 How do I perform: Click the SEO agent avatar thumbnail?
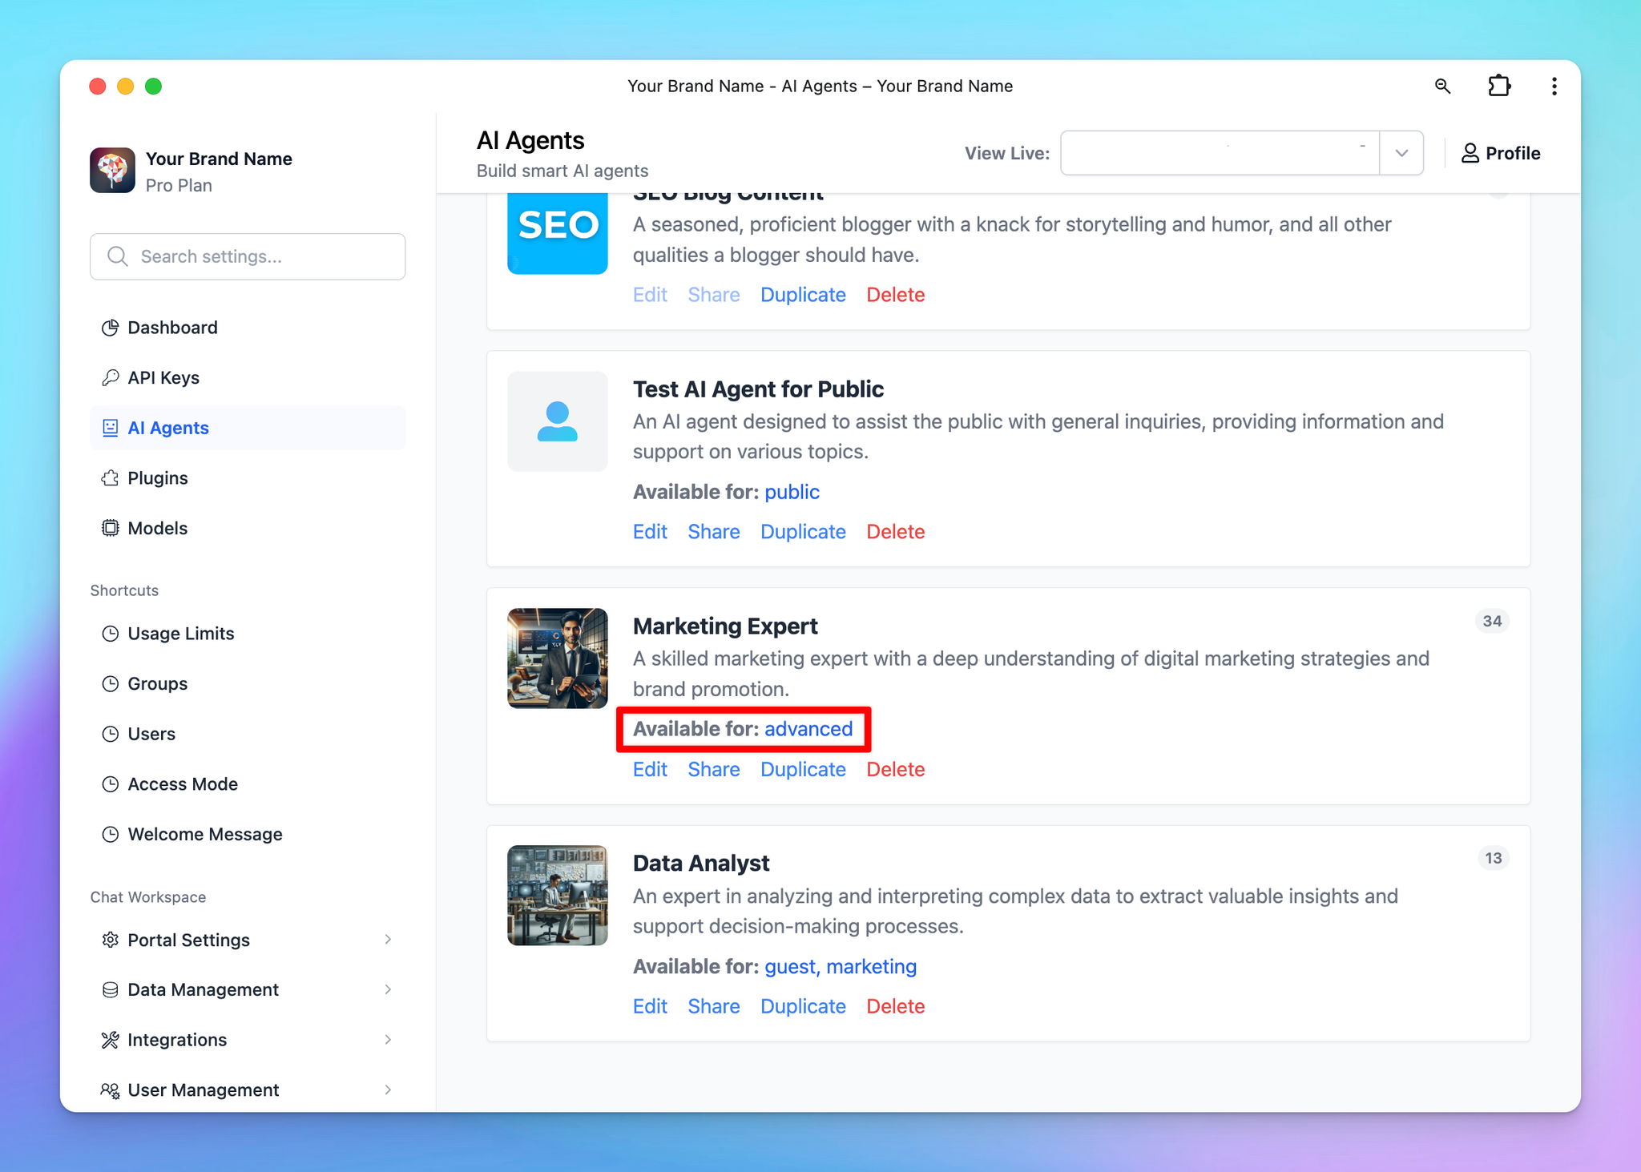pyautogui.click(x=558, y=233)
